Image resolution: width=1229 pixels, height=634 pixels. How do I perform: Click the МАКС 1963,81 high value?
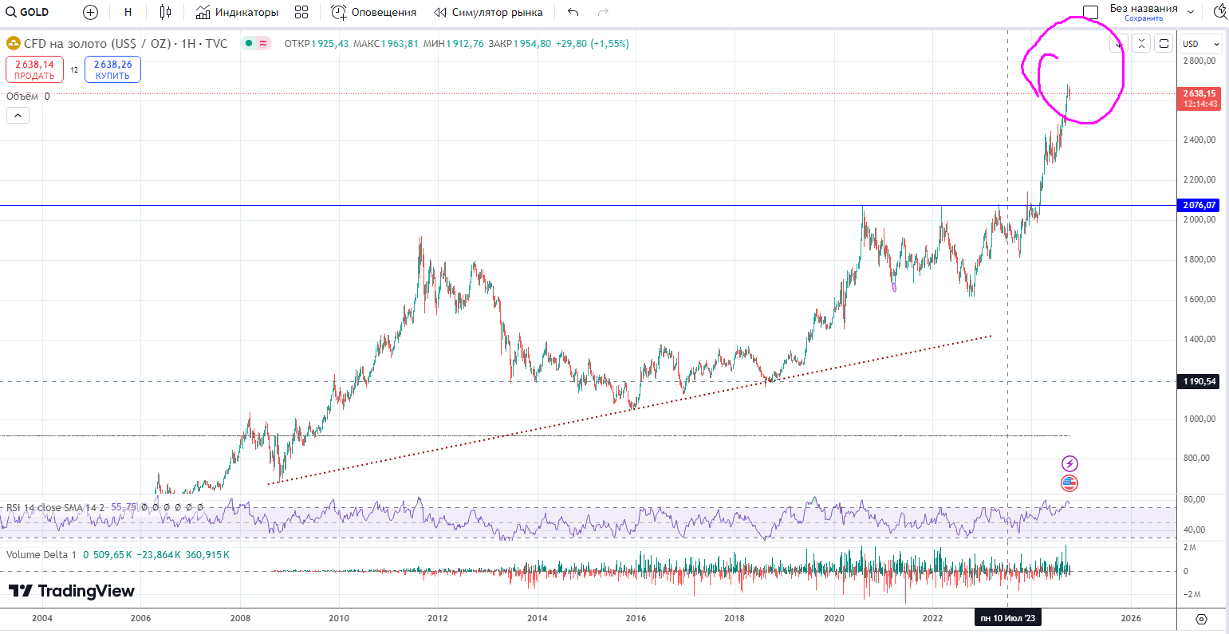386,44
